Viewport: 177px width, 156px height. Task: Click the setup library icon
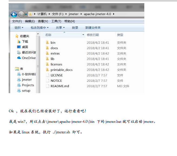[x=19, y=90]
